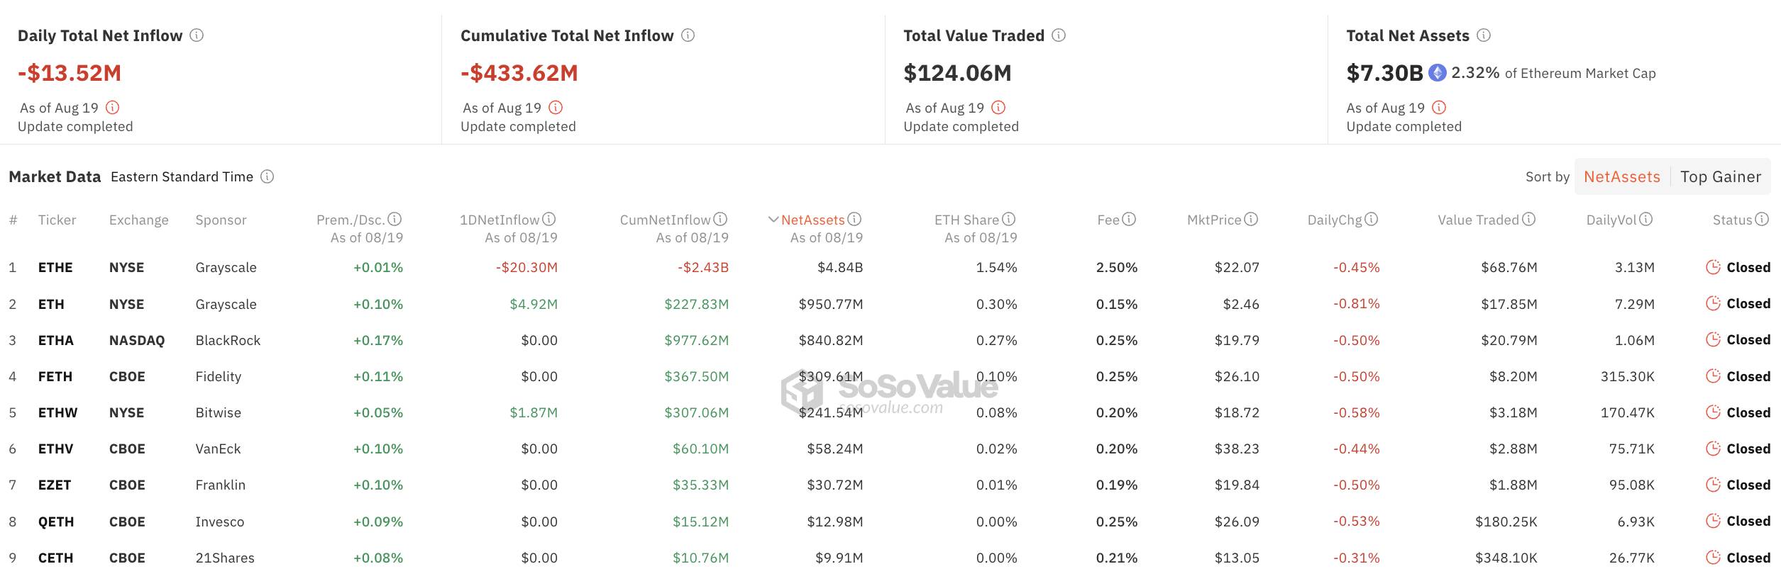Click info icon on Value Traded column header
The width and height of the screenshot is (1781, 581).
click(1528, 220)
